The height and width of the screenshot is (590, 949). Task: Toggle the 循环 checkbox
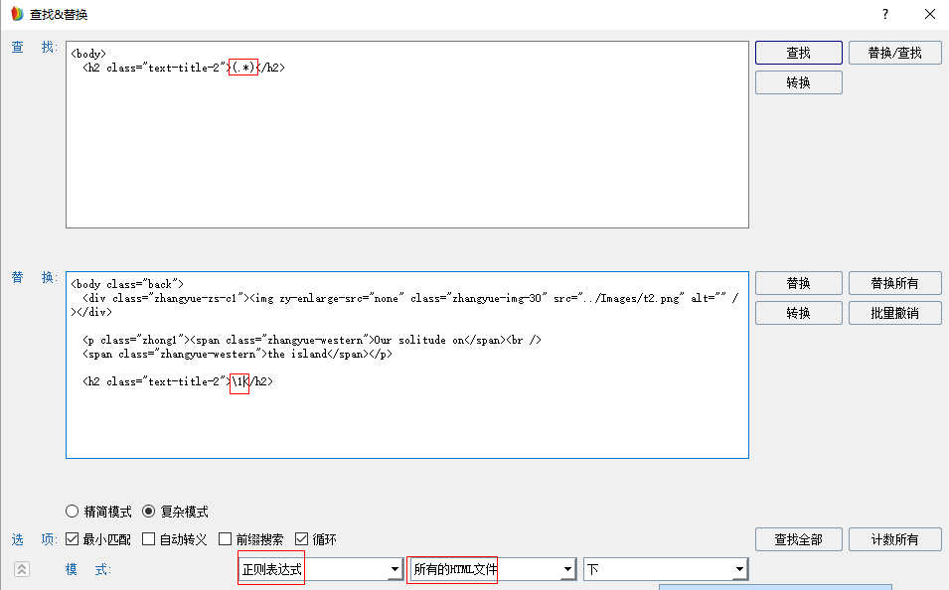click(302, 539)
